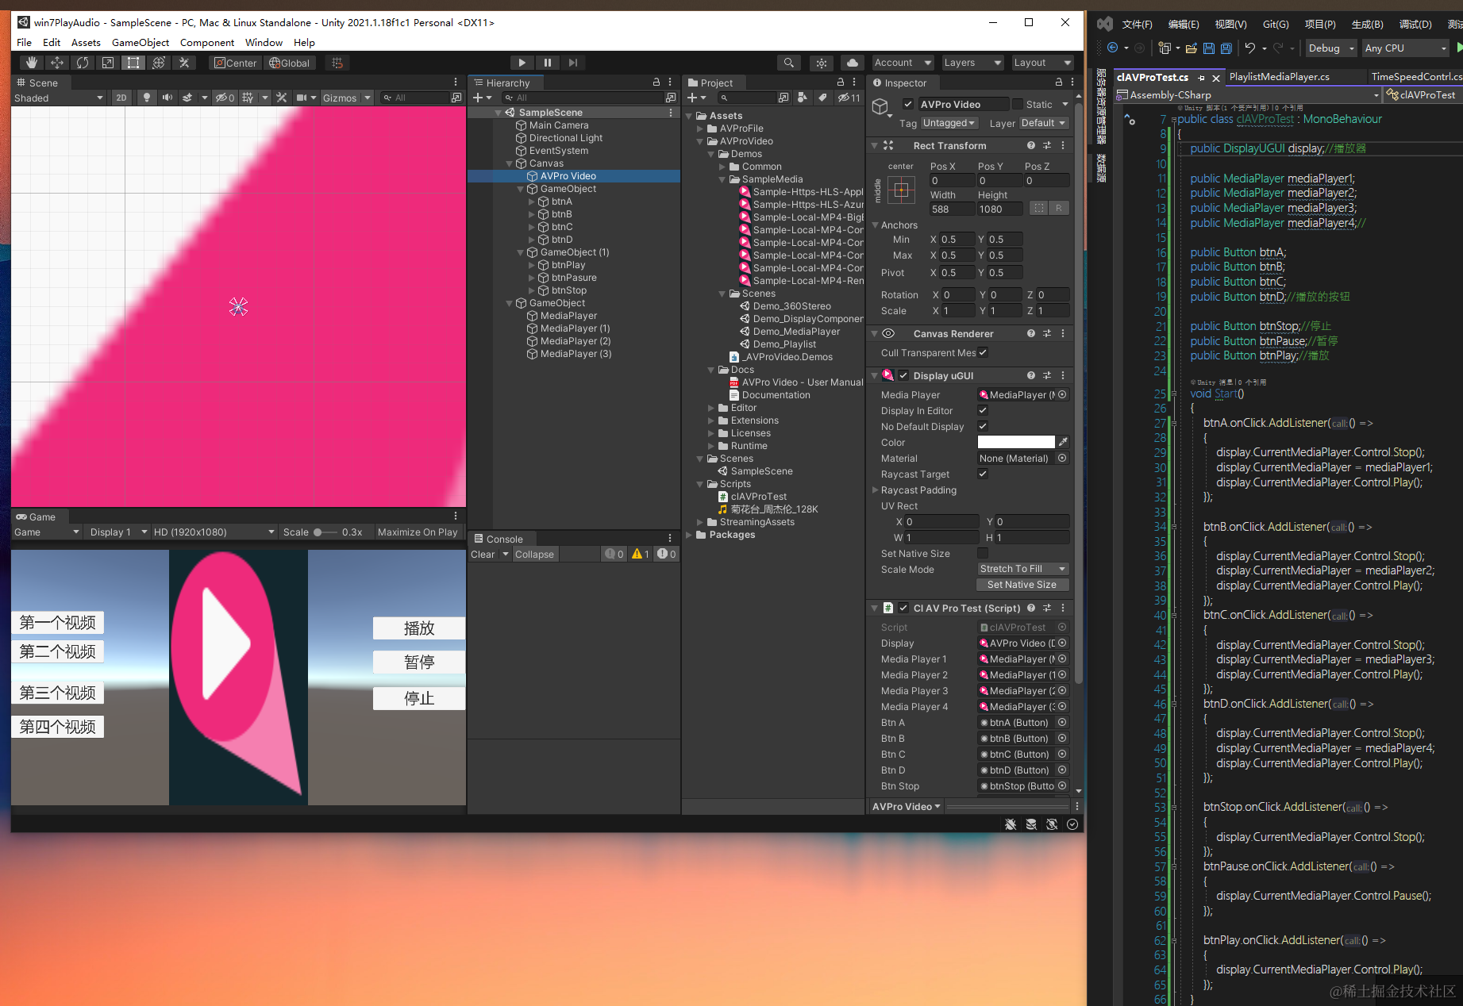Select the Move tool in Unity toolbar

click(x=56, y=63)
